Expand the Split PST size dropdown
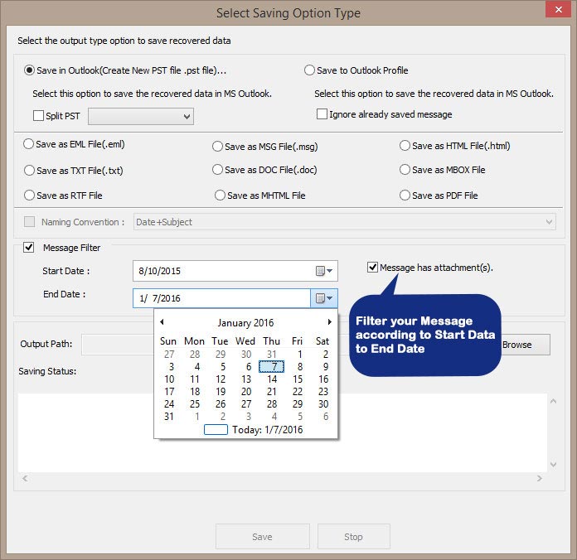 pyautogui.click(x=187, y=117)
